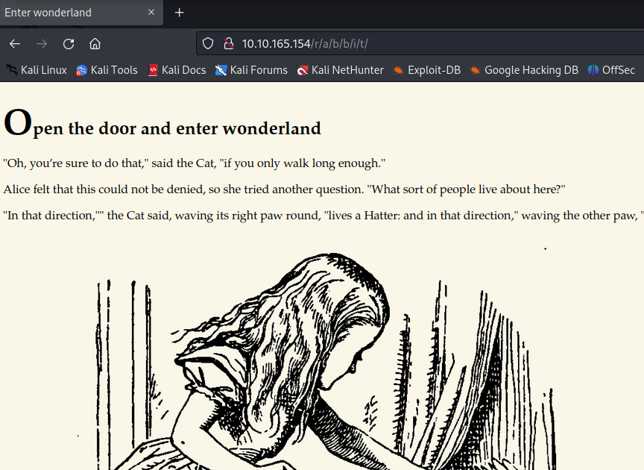The image size is (644, 470).
Task: Close the Enter wonderland tab
Action: (151, 13)
